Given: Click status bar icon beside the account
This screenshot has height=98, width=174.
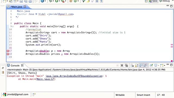Looking at the screenshot, I should point(34,94).
